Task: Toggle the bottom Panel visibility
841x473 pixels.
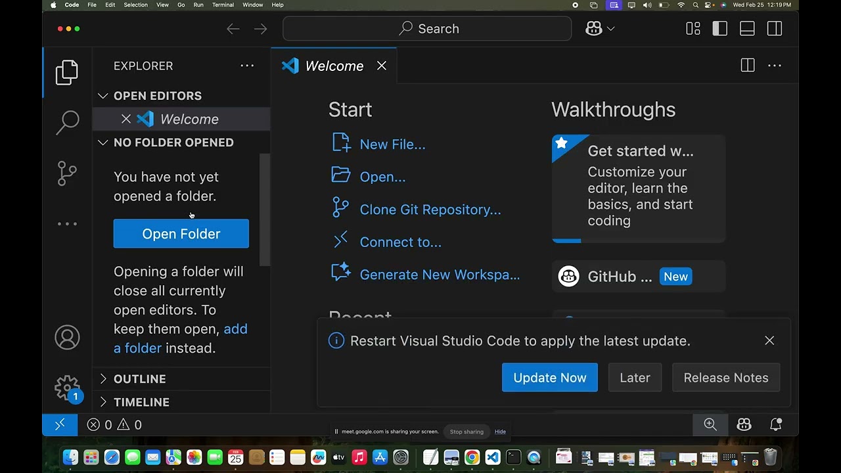Action: pyautogui.click(x=747, y=29)
